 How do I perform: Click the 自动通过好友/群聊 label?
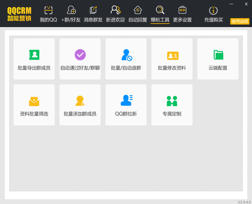(x=80, y=68)
